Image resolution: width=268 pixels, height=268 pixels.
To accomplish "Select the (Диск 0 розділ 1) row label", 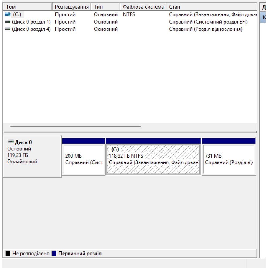I will click(x=31, y=22).
